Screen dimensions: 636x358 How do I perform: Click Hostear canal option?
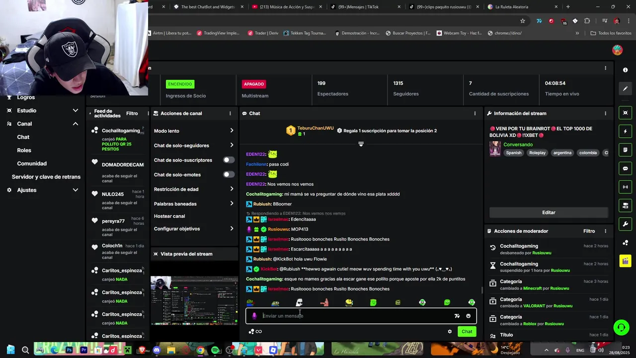click(169, 216)
